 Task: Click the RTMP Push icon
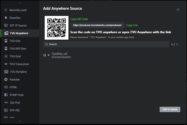(x=6, y=95)
